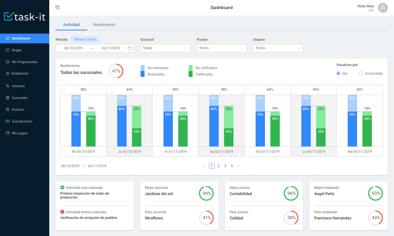The width and height of the screenshot is (394, 236).
Task: Click the Hola Alex greeting
Action: pos(366,6)
